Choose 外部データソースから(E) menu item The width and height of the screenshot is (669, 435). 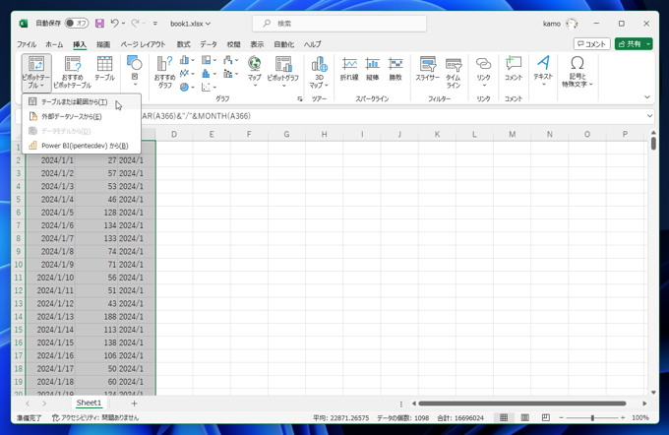click(81, 116)
